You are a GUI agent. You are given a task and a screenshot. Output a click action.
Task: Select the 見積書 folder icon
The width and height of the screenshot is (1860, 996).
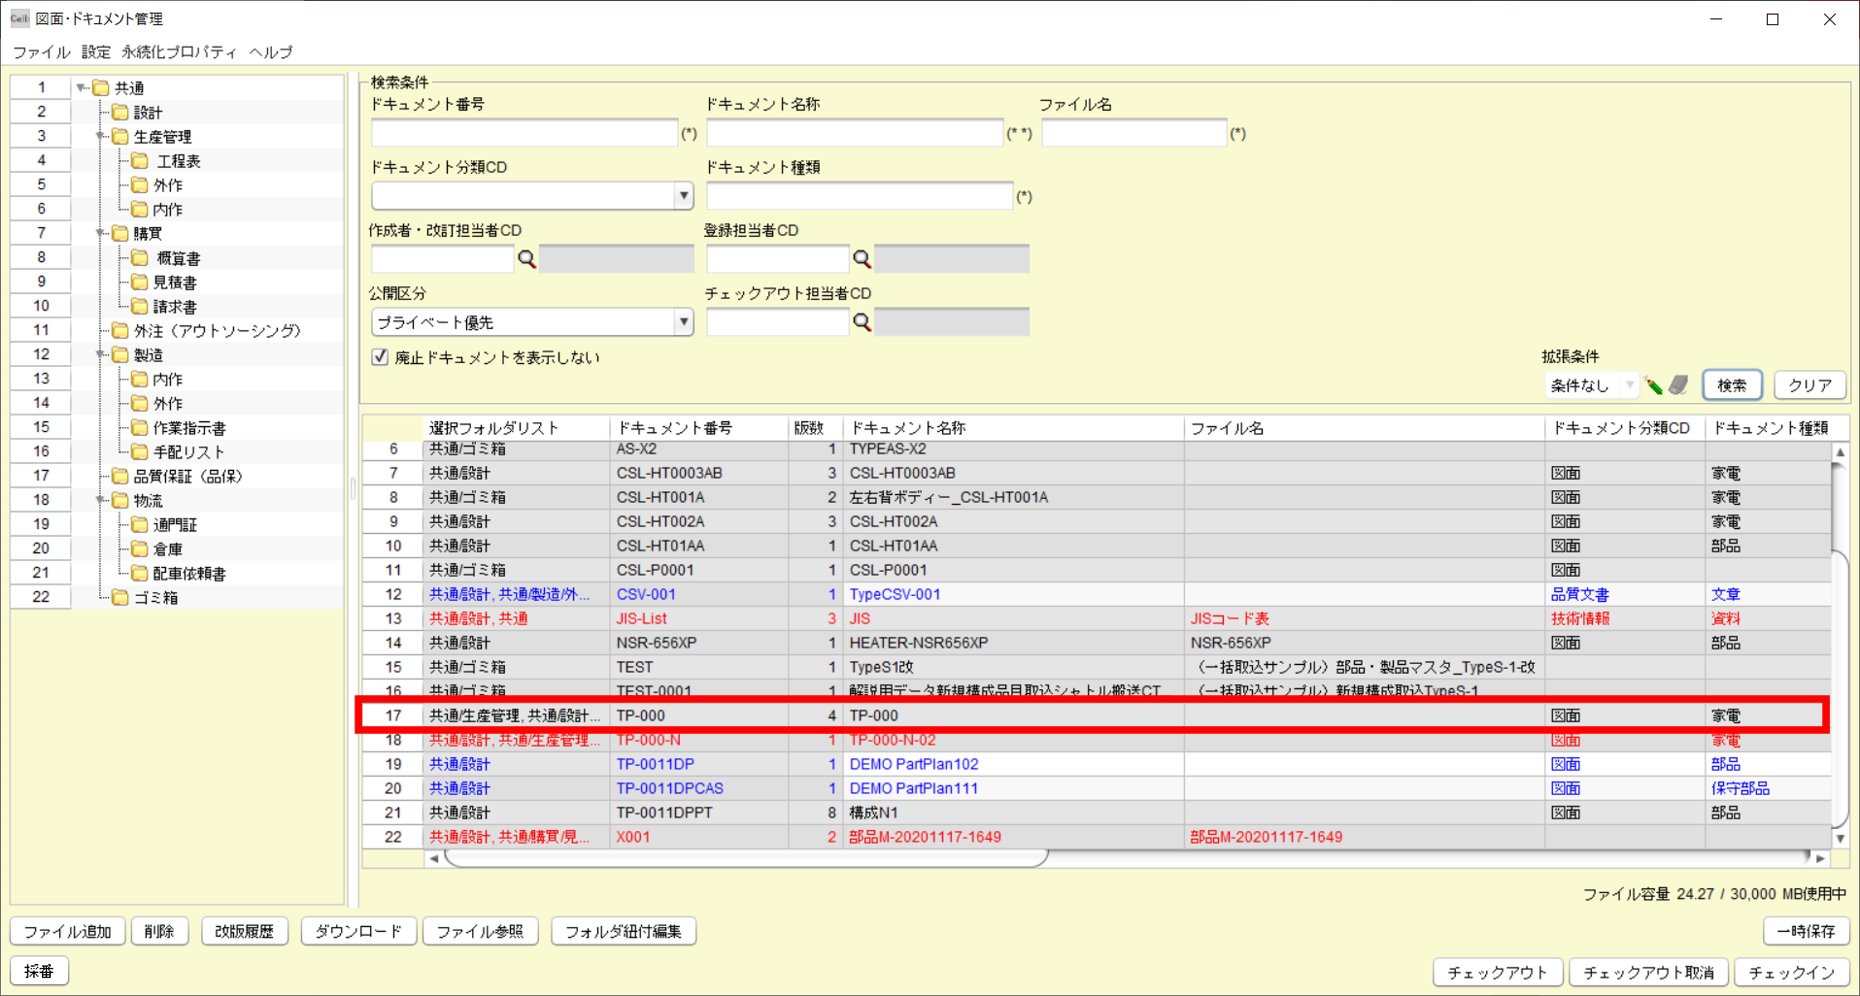pyautogui.click(x=139, y=282)
